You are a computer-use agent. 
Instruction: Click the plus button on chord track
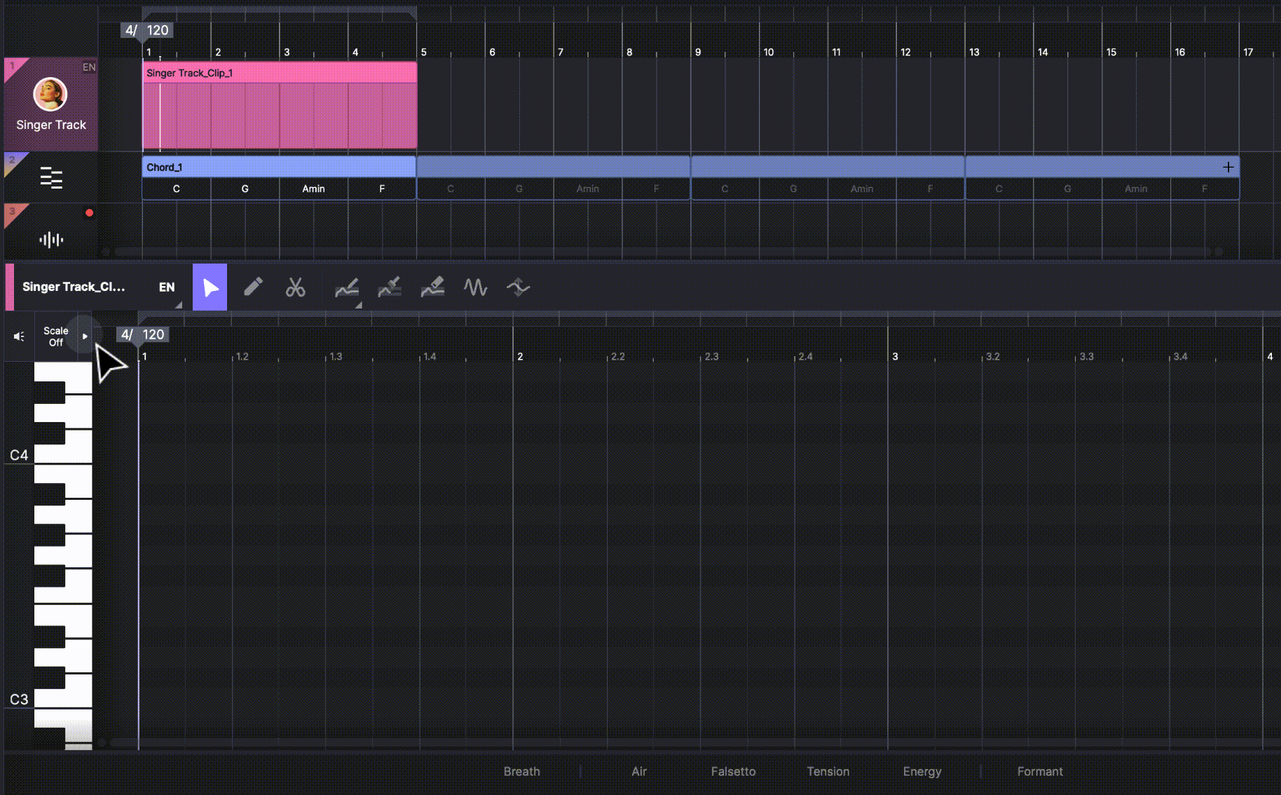pos(1228,167)
